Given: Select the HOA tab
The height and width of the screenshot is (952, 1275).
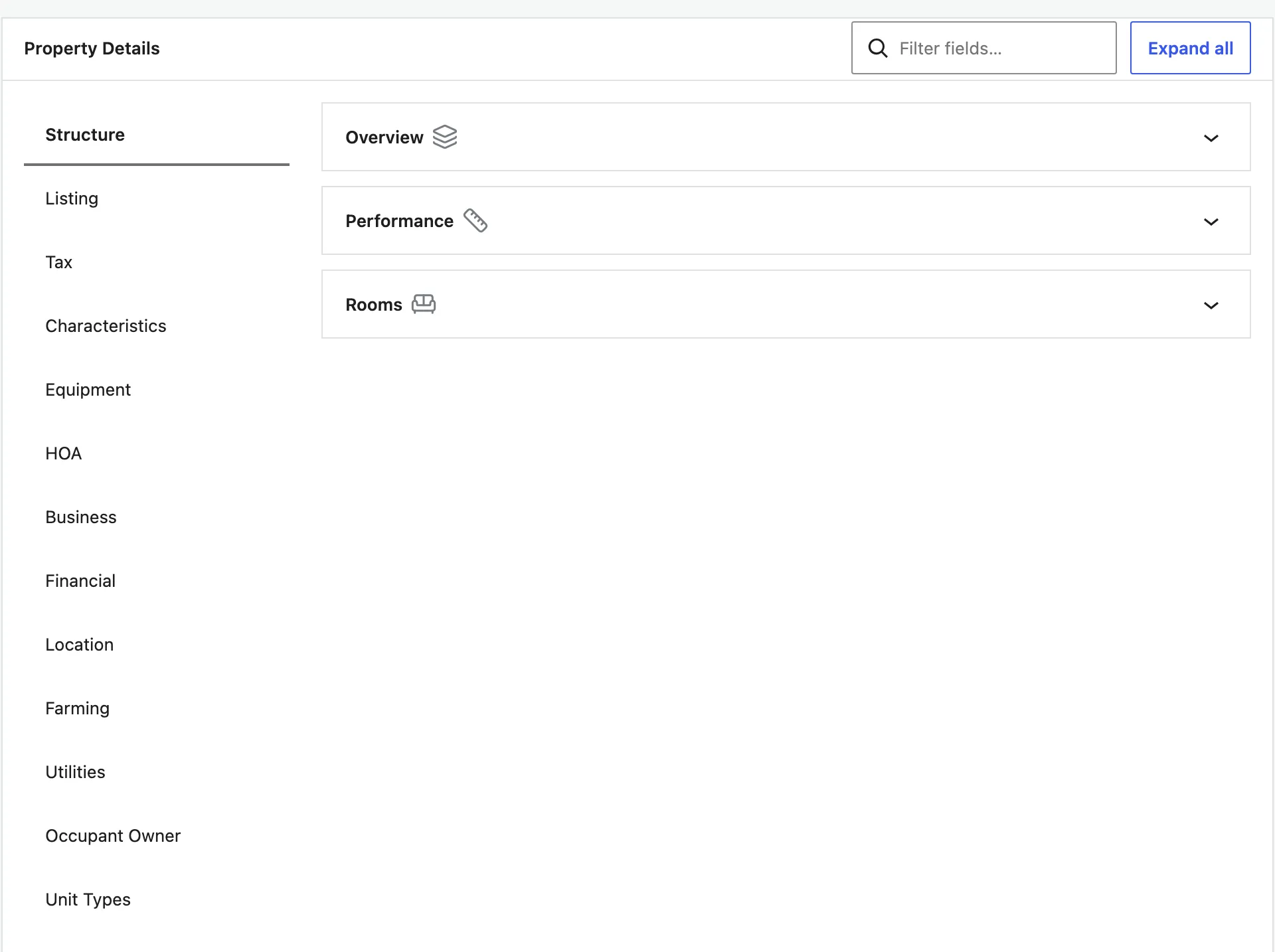Looking at the screenshot, I should pos(157,453).
